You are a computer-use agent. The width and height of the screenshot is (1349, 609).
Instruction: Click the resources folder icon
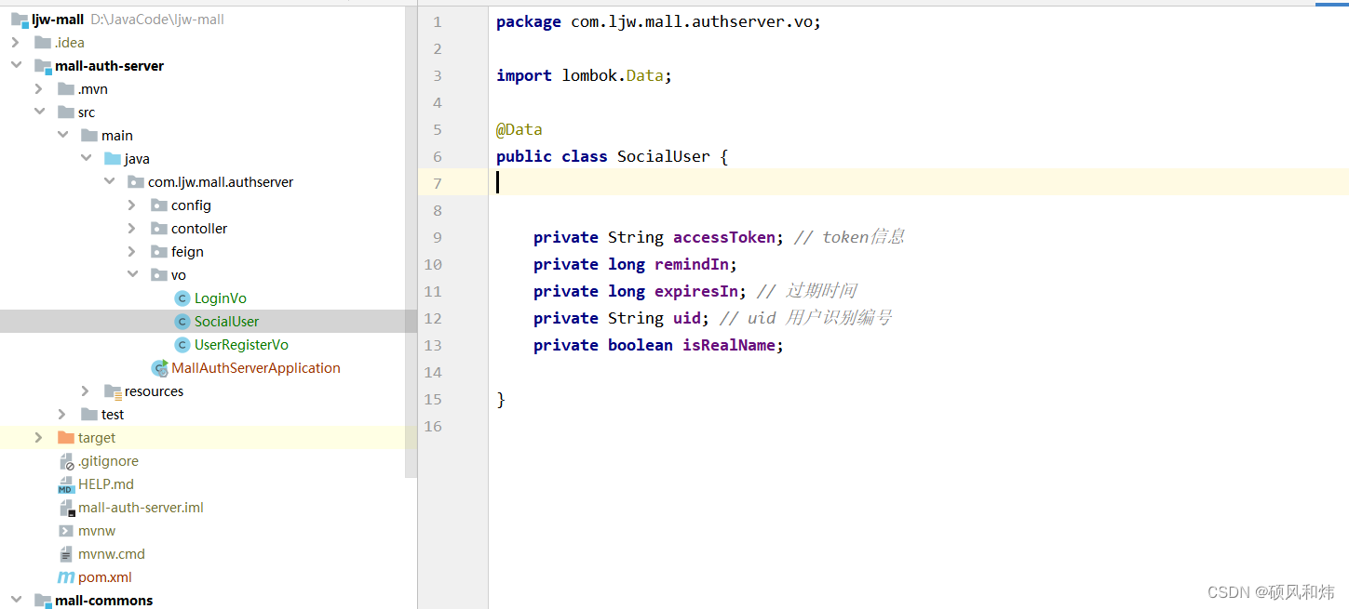pos(113,391)
